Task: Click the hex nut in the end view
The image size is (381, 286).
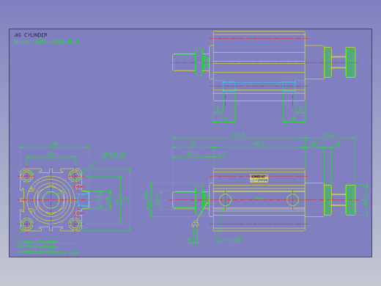Action: pyautogui.click(x=51, y=199)
